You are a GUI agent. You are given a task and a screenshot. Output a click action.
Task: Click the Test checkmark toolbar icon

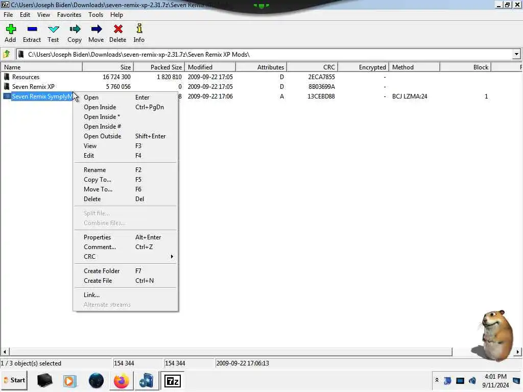point(53,29)
